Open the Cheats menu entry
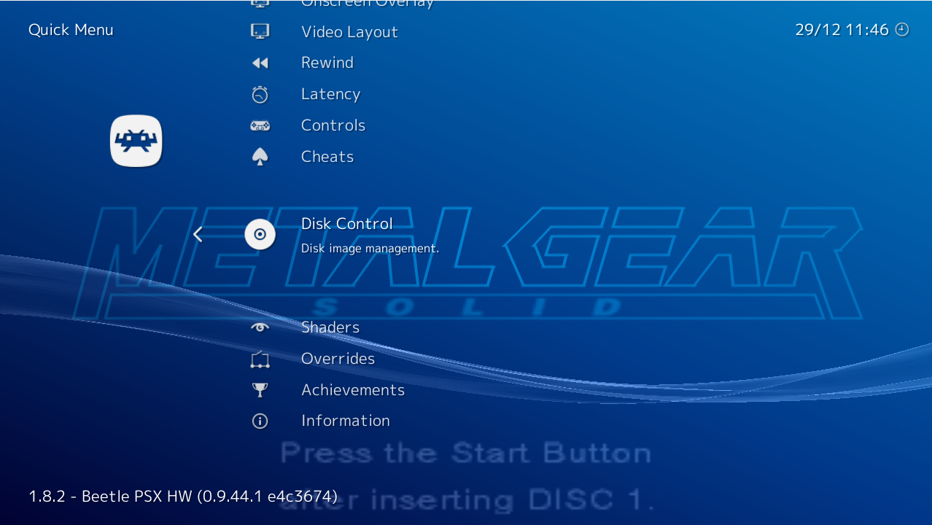 (x=327, y=156)
